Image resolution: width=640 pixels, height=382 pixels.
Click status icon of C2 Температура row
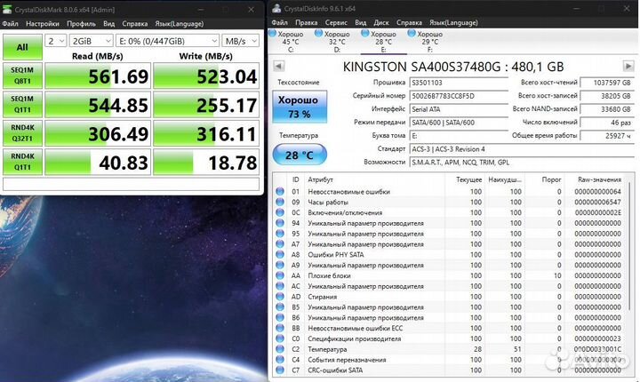[280, 349]
